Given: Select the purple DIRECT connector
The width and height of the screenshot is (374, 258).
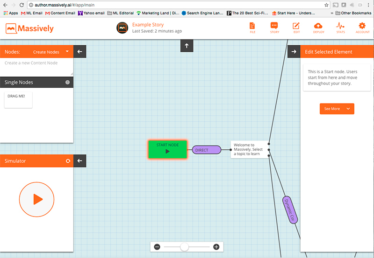Looking at the screenshot, I should click(x=206, y=150).
